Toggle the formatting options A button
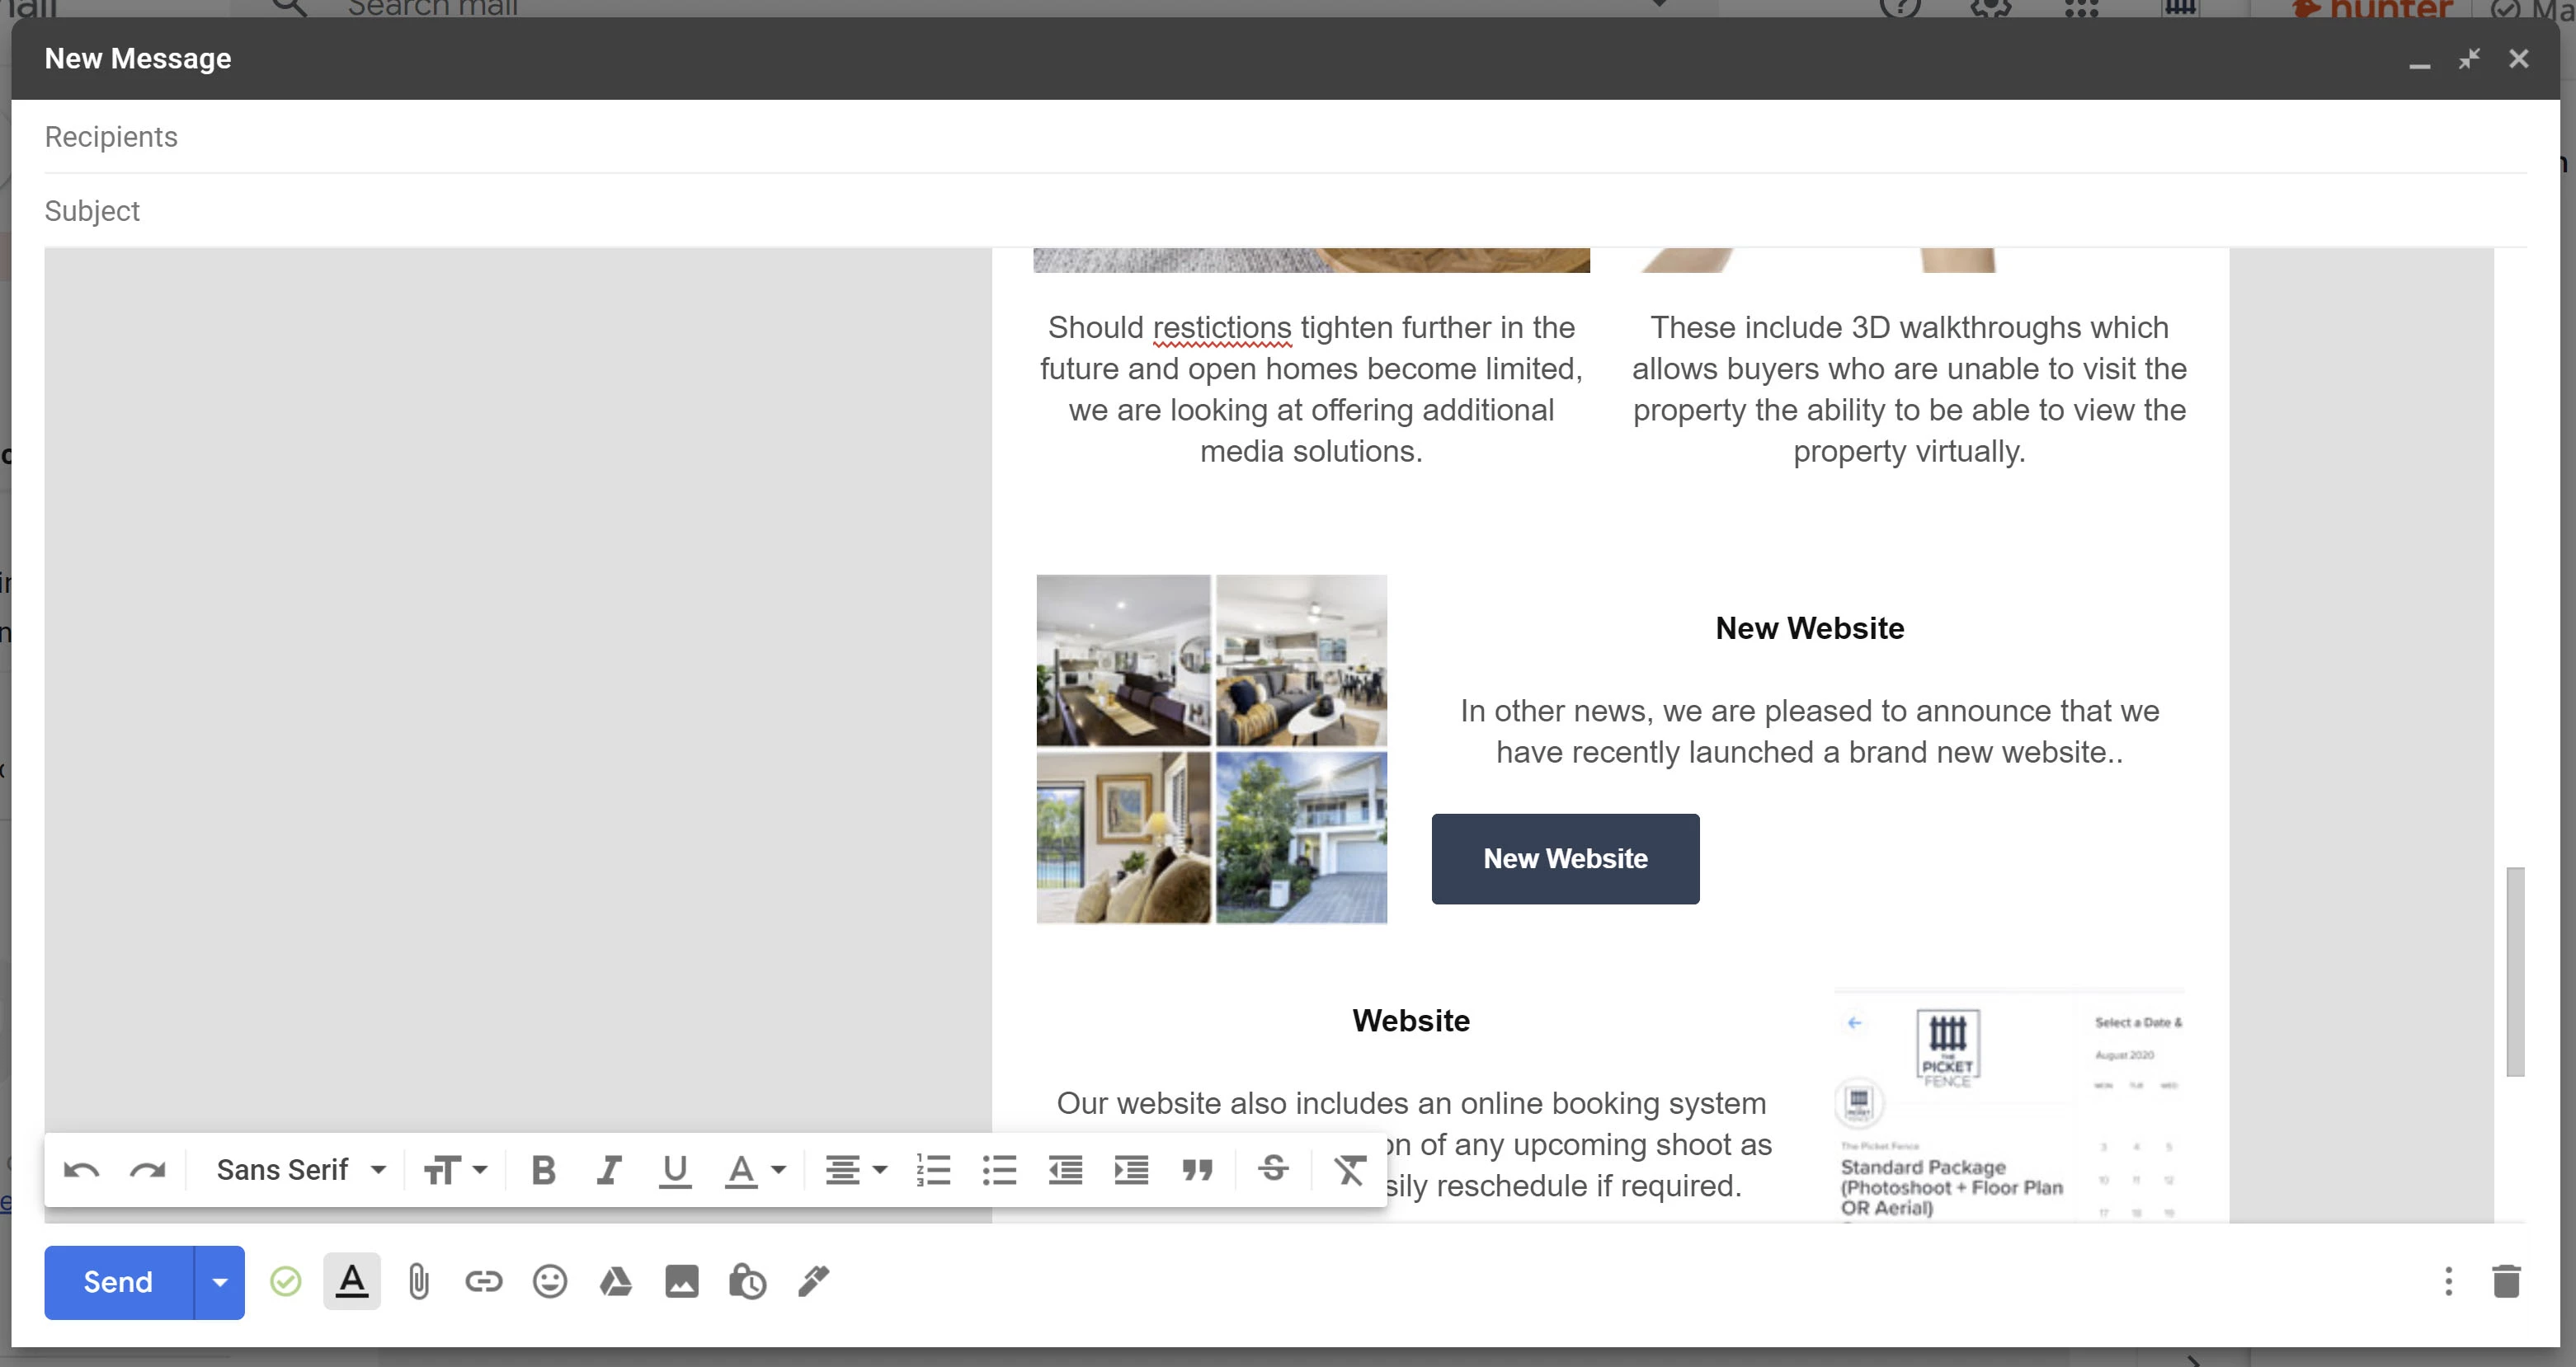This screenshot has width=2576, height=1367. (x=352, y=1281)
